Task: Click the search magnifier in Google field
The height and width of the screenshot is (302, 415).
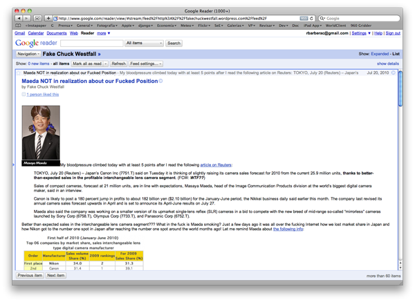Action: [x=322, y=18]
